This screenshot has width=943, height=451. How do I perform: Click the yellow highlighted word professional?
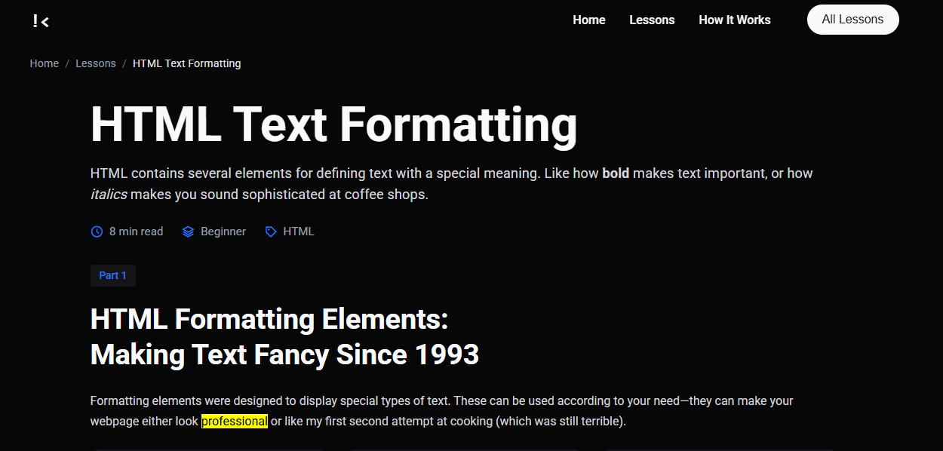point(234,421)
